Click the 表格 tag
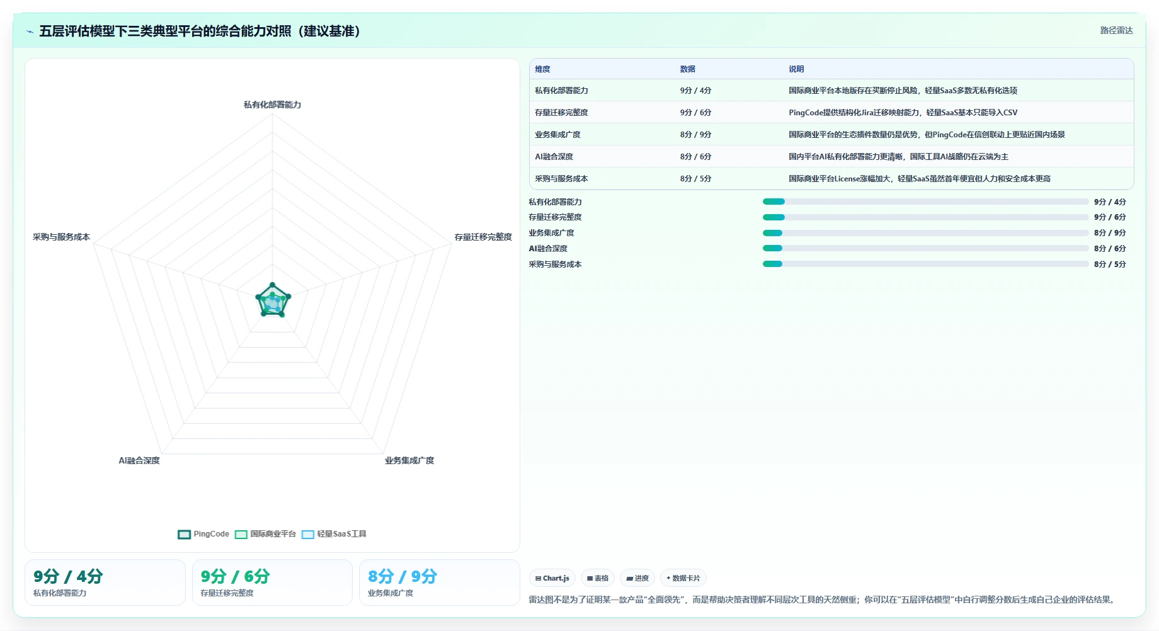The width and height of the screenshot is (1159, 631). [x=598, y=578]
